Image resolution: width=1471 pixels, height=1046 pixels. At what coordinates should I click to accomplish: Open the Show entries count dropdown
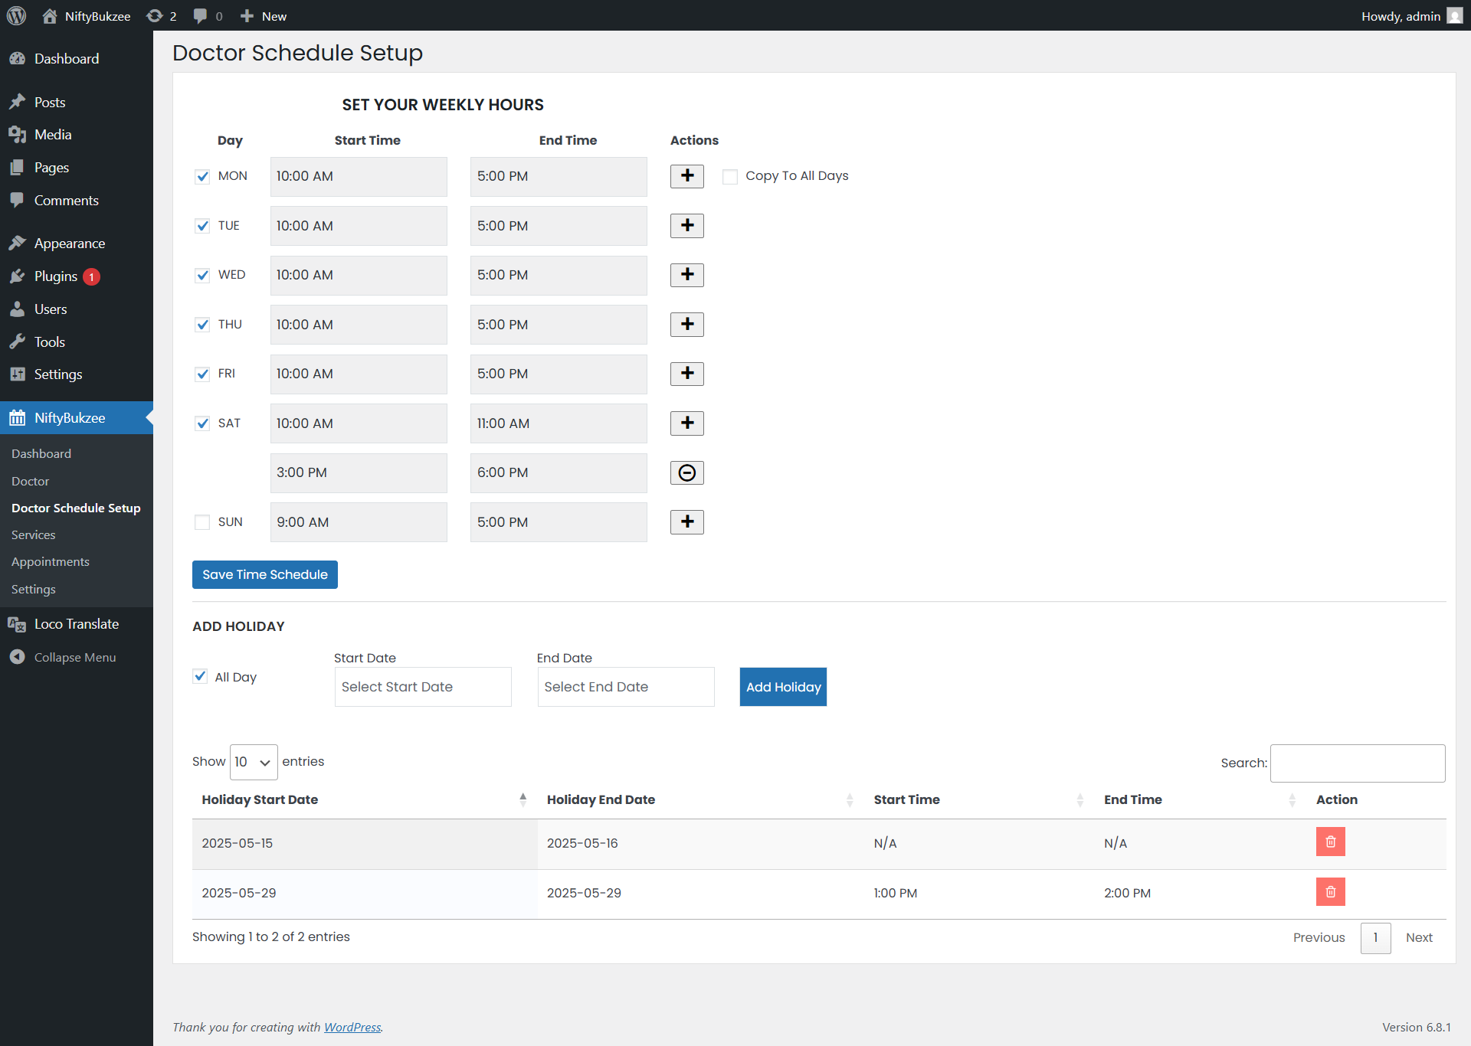[253, 762]
